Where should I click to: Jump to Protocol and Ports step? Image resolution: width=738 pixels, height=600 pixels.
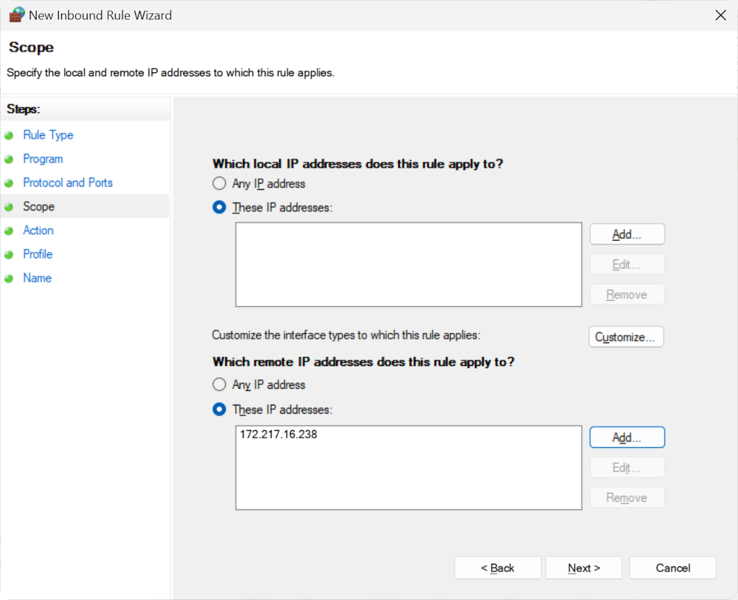point(67,183)
